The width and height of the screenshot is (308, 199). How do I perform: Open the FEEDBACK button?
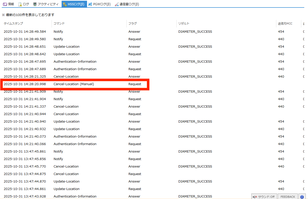[x=288, y=197]
